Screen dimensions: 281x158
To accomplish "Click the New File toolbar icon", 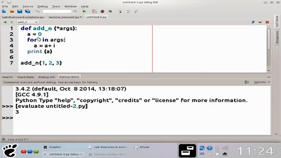I will pos(4,11).
